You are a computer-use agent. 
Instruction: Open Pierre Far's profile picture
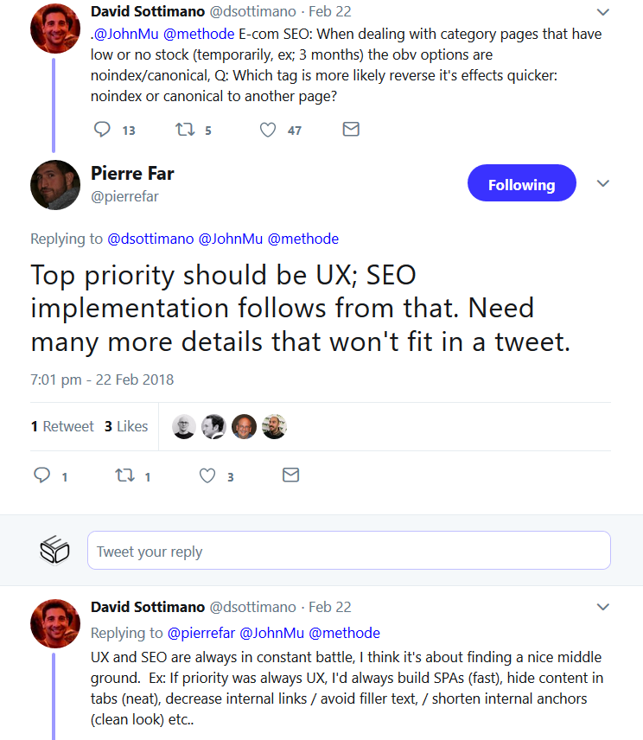point(54,184)
